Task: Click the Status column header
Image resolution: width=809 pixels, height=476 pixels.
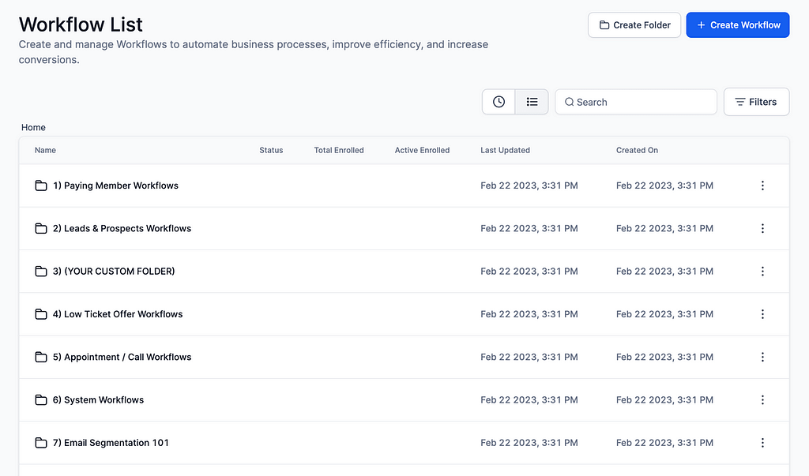Action: (x=271, y=150)
